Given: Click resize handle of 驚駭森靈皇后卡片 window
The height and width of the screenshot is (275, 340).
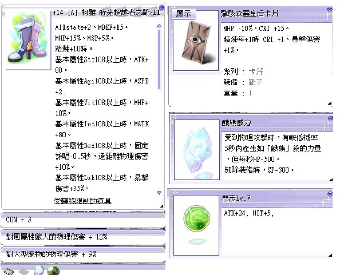Looking at the screenshot, I should (x=330, y=103).
